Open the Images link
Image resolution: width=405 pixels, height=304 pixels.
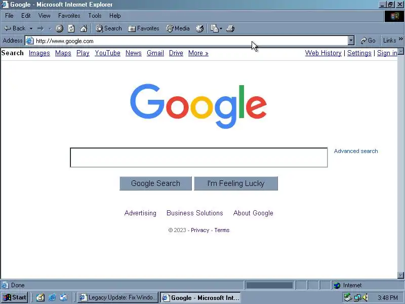tap(39, 53)
